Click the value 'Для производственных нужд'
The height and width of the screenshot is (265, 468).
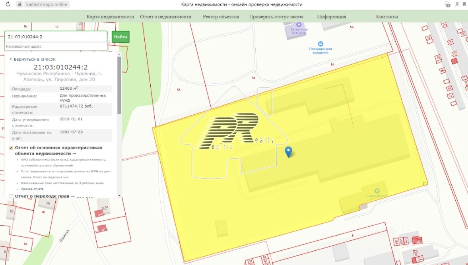coord(83,98)
